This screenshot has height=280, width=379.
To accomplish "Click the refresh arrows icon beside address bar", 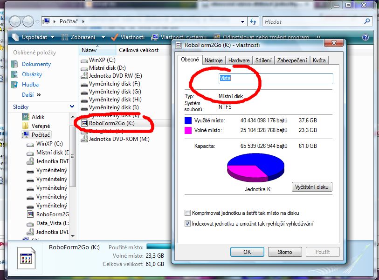I will pyautogui.click(x=253, y=22).
